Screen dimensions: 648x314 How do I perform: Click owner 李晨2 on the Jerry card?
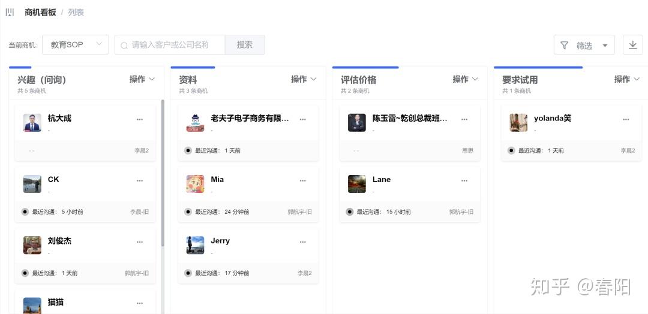(305, 273)
